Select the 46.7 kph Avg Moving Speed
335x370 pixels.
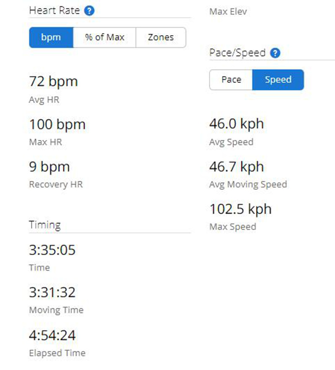coord(237,167)
